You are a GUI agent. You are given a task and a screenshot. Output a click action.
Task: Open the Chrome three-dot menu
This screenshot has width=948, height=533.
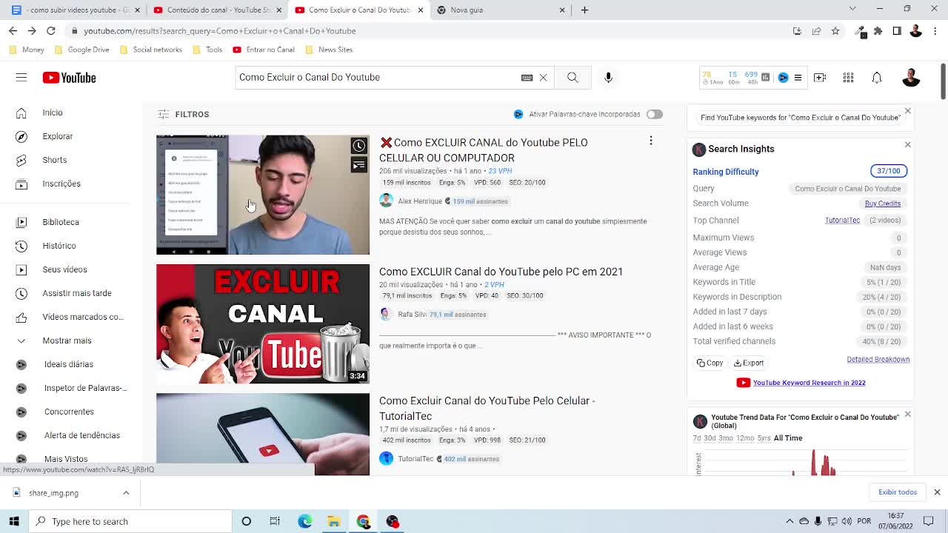(935, 31)
